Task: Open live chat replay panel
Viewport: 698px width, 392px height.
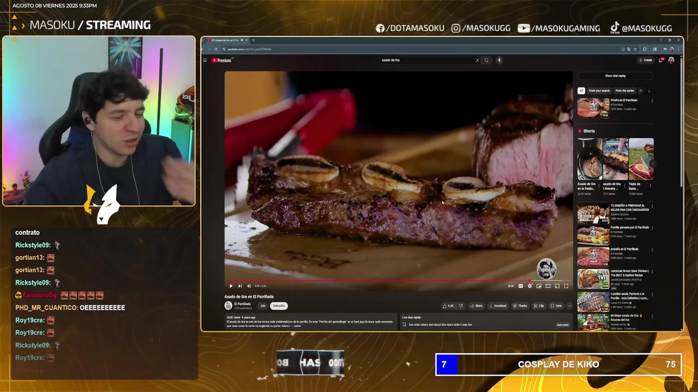Action: coord(562,324)
